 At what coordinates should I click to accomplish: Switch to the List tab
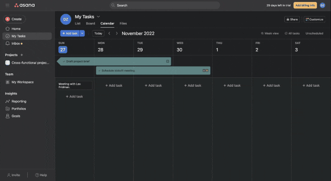click(78, 23)
